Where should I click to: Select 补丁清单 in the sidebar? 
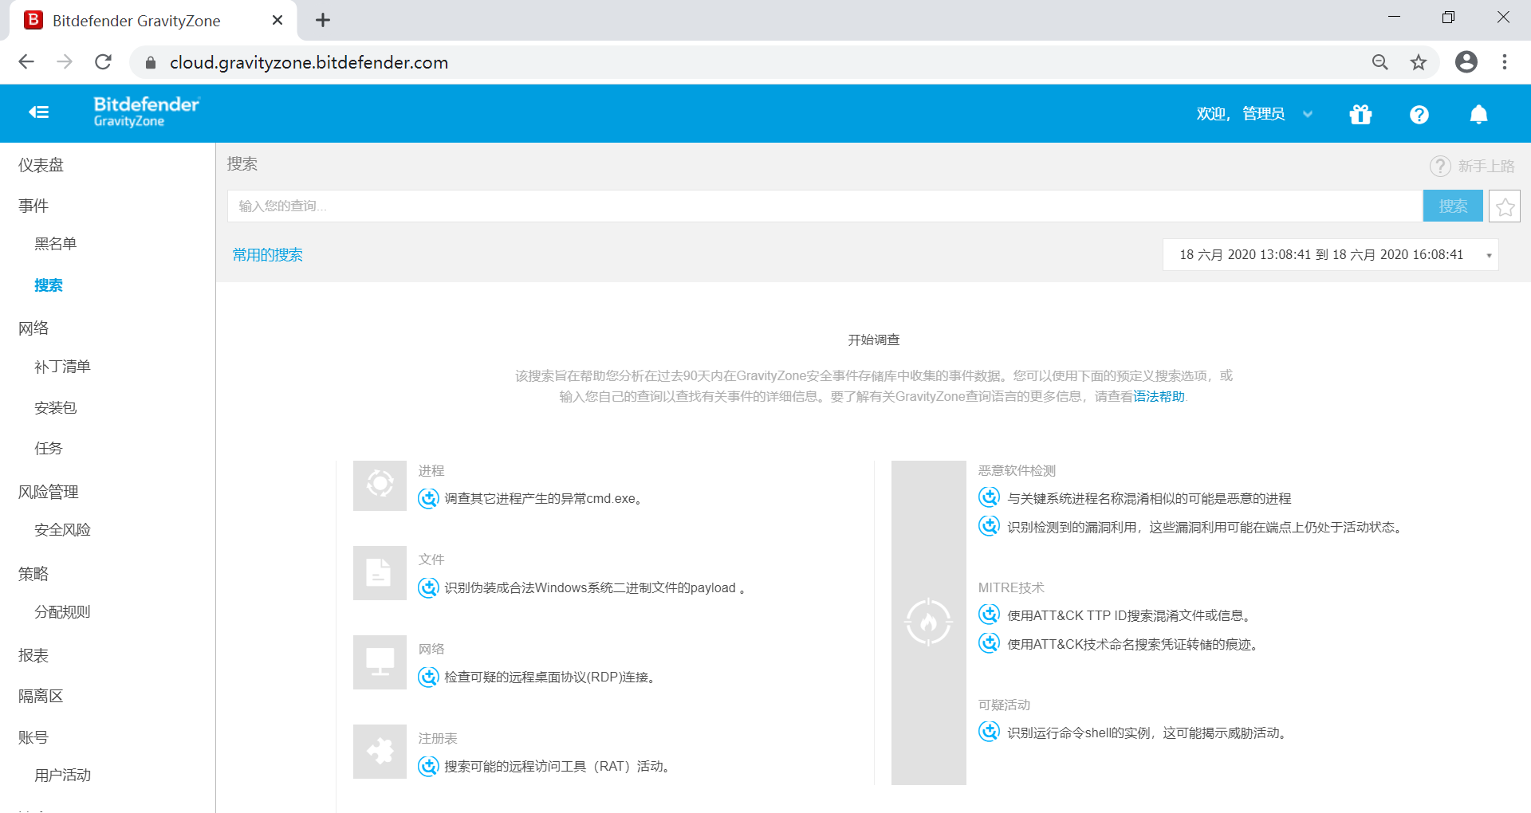[63, 367]
